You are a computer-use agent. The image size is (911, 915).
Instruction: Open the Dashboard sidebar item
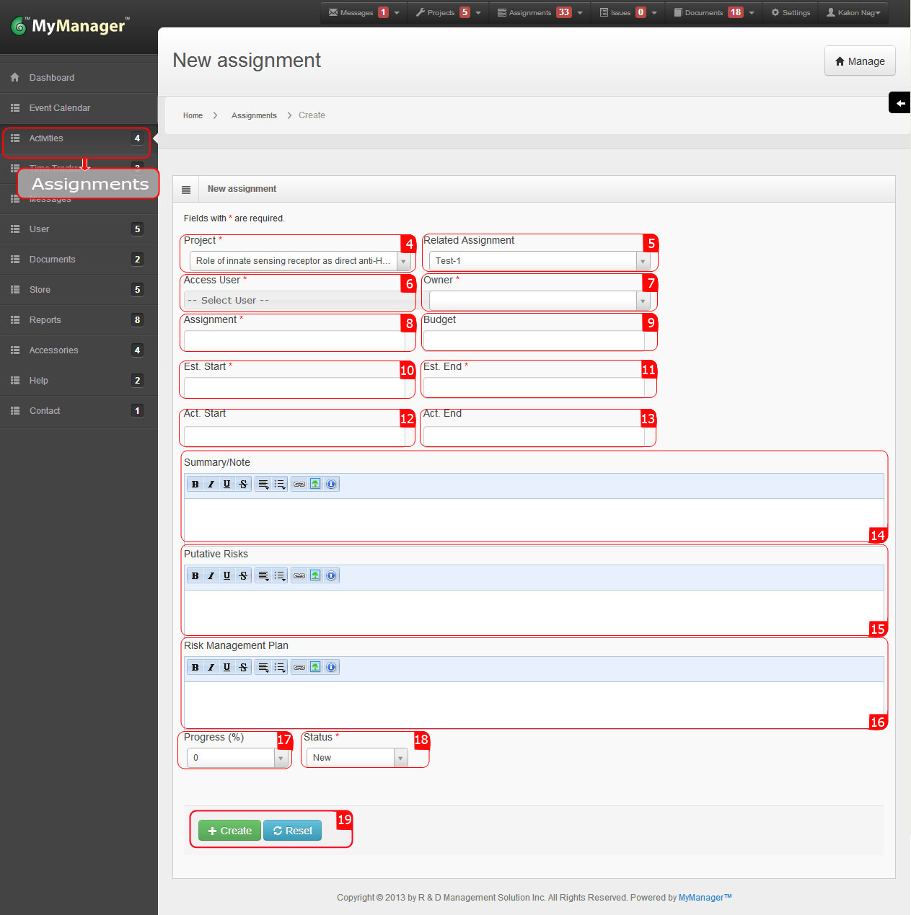(52, 78)
